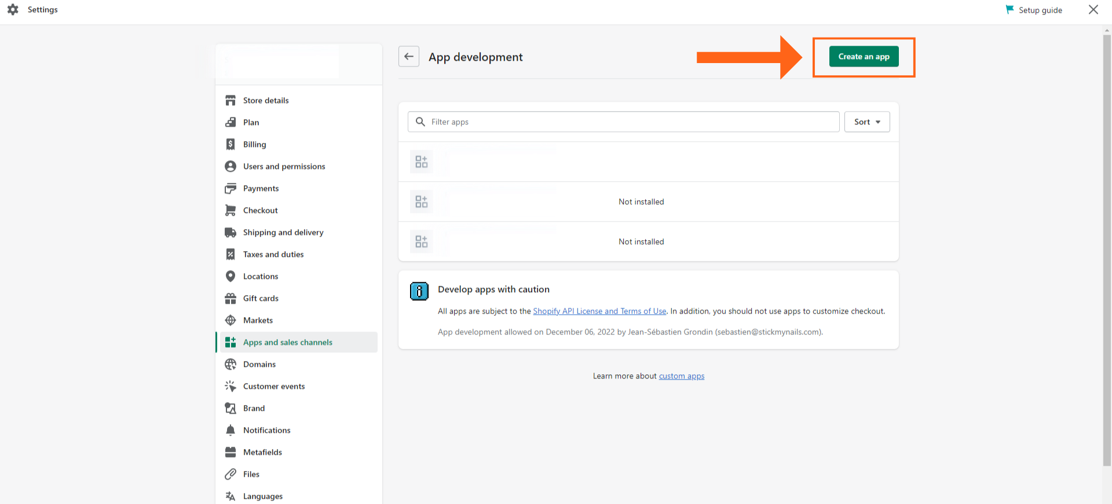Image resolution: width=1112 pixels, height=504 pixels.
Task: Select Apps and sales channels
Action: coord(287,343)
